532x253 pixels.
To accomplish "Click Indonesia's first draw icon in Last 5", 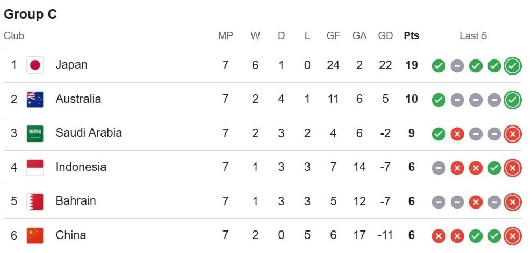I will [438, 168].
